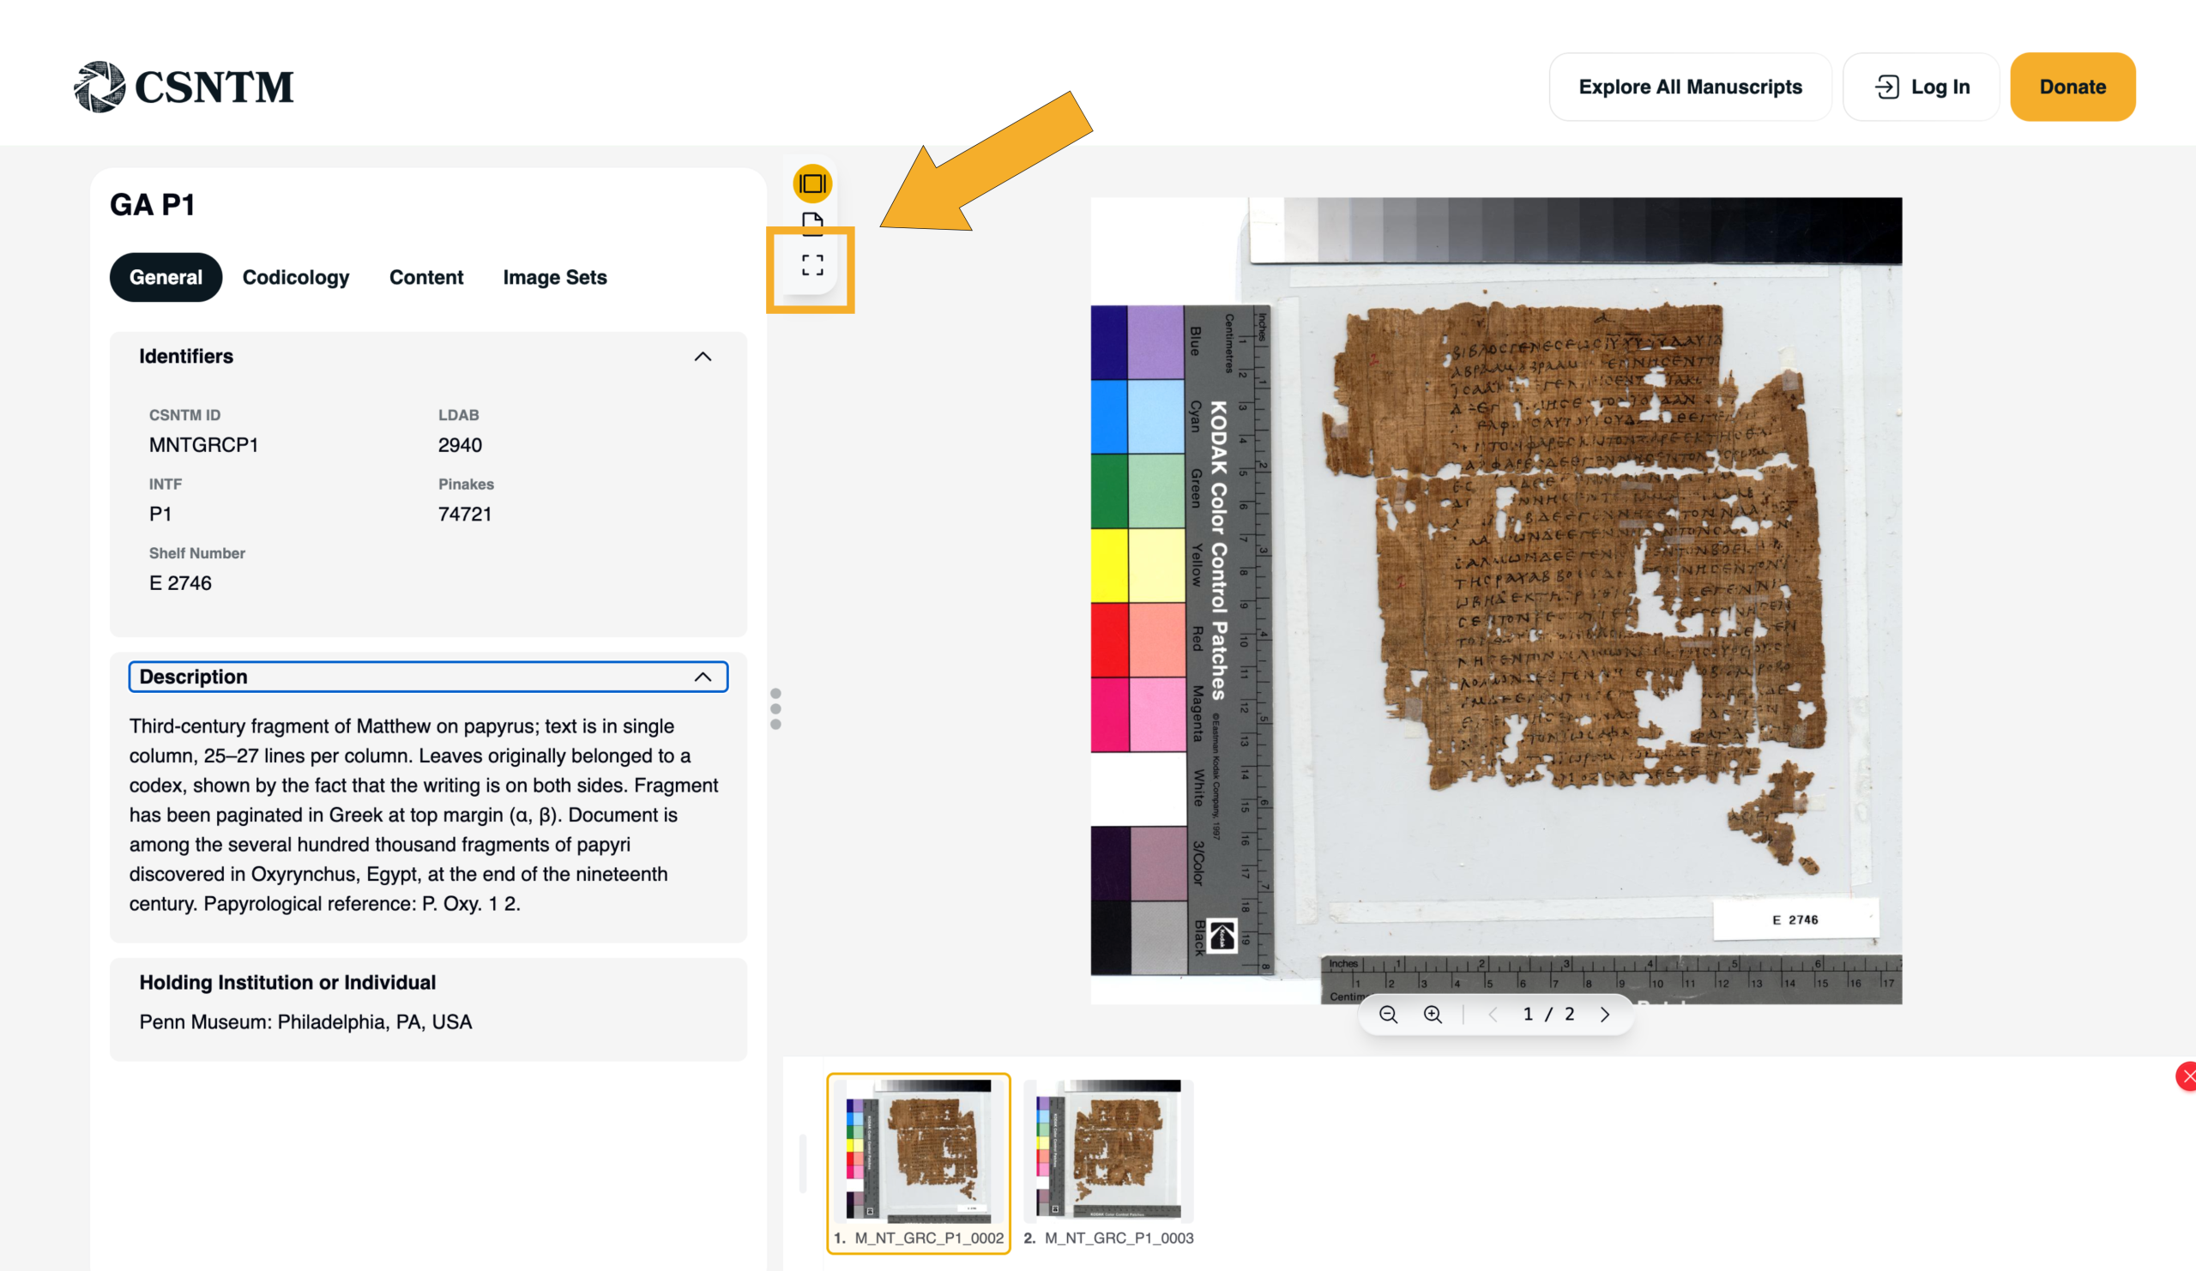
Task: Collapse the Description section
Action: (x=703, y=677)
